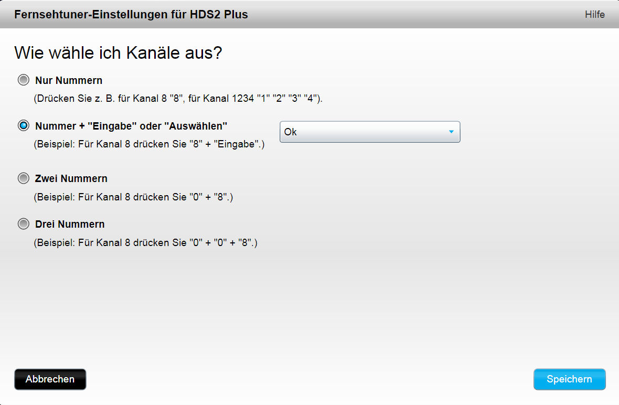Select the "Nur Nummern" radio button
Screen dimensions: 619x405
(x=24, y=80)
